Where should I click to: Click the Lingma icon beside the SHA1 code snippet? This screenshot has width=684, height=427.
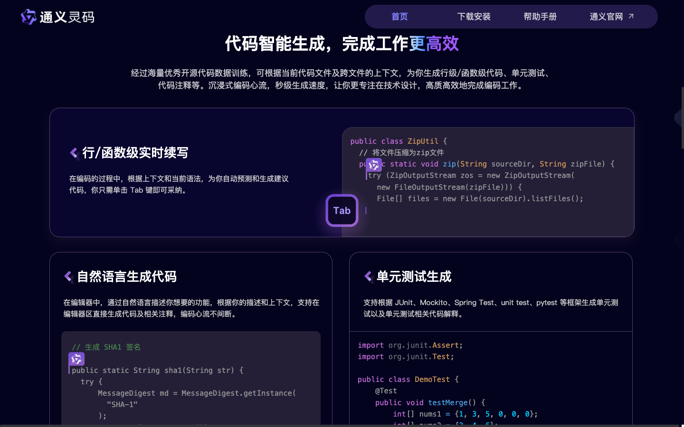(76, 359)
